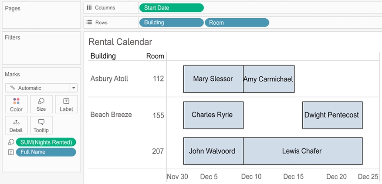The width and height of the screenshot is (382, 184).
Task: Click the Color marks card button
Action: pos(16,104)
